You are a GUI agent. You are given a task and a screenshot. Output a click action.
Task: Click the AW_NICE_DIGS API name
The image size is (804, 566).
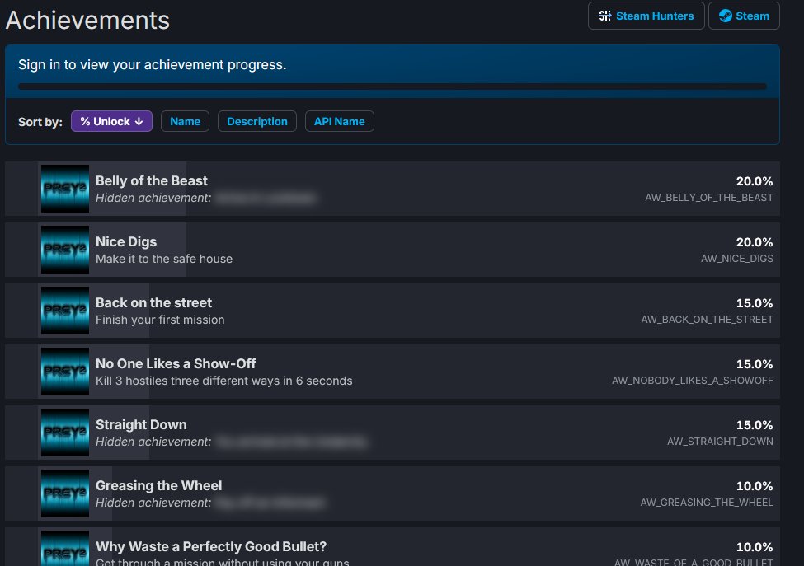click(x=737, y=259)
